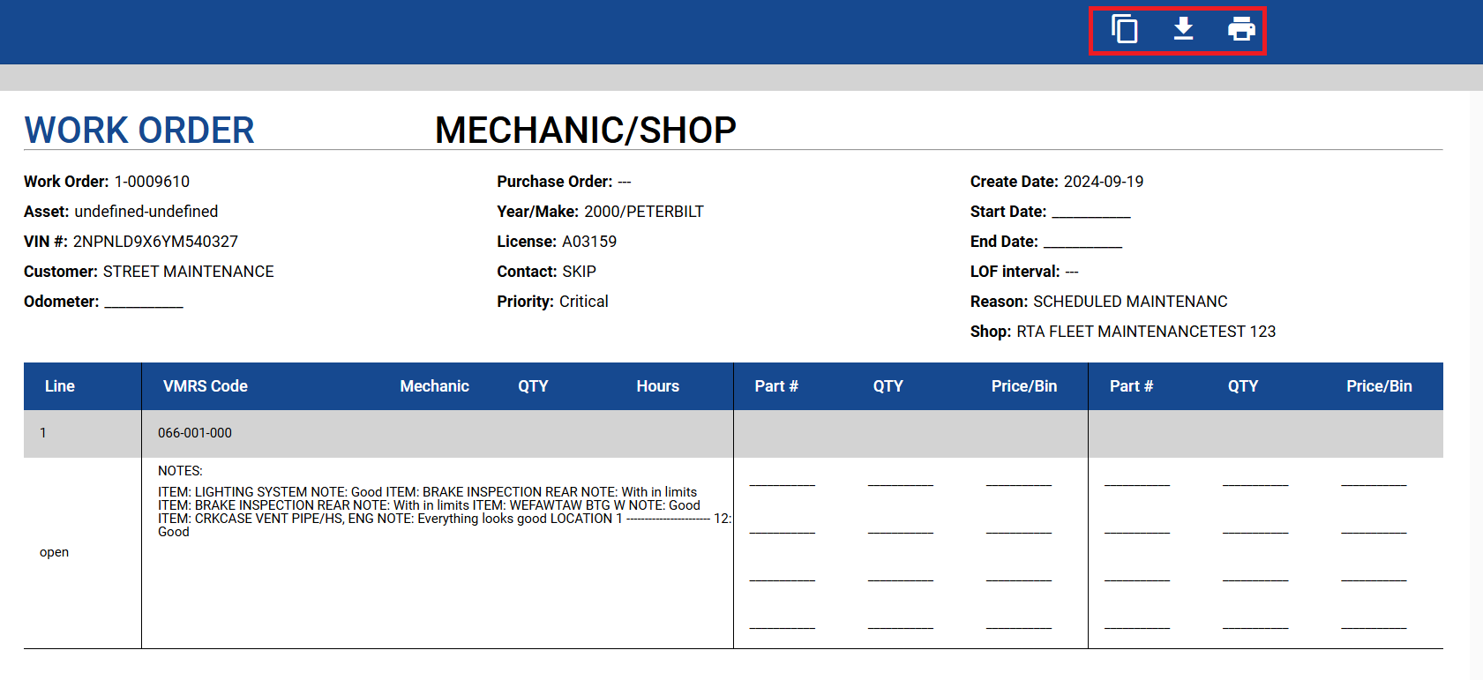
Task: Click the blank End Date field
Action: coord(1082,243)
